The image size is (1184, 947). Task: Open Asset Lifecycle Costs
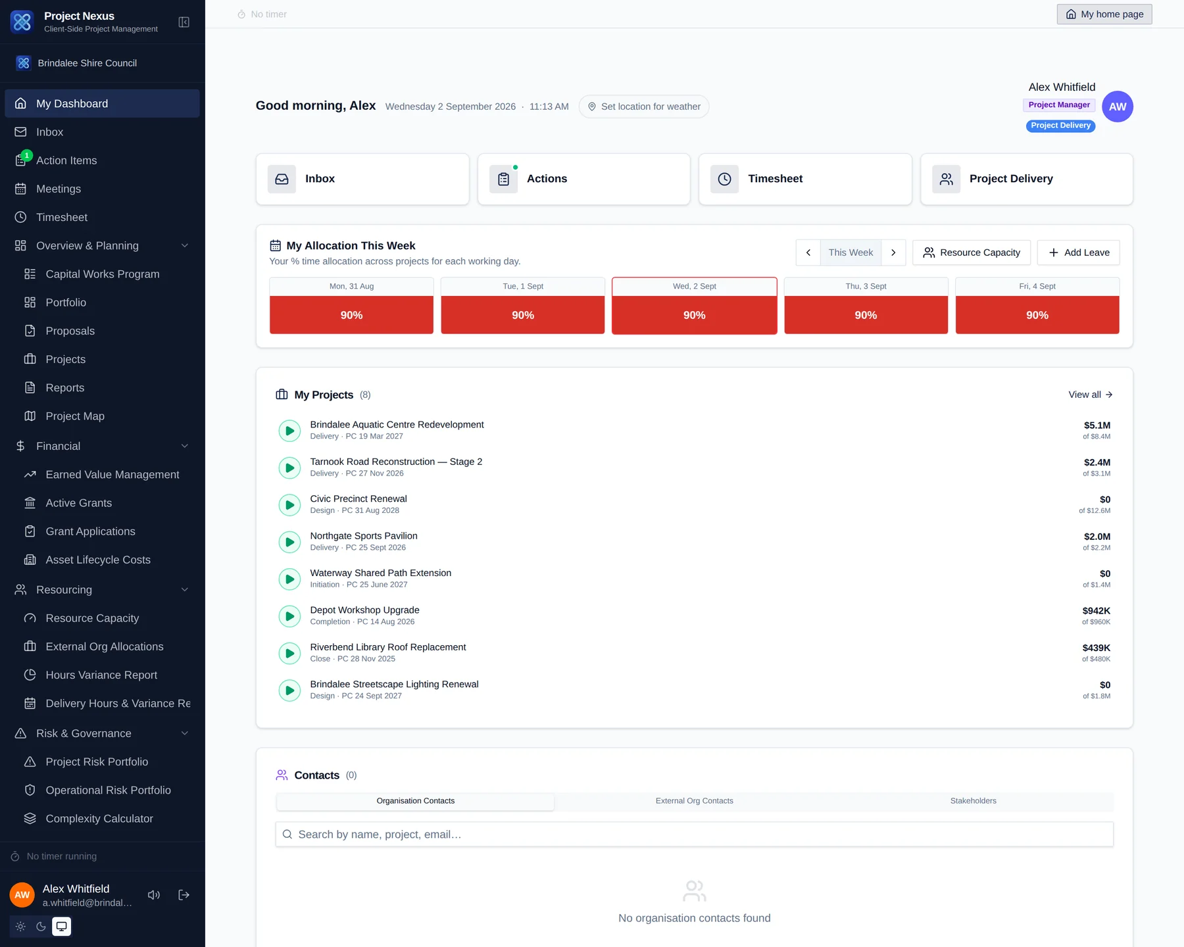(x=107, y=560)
